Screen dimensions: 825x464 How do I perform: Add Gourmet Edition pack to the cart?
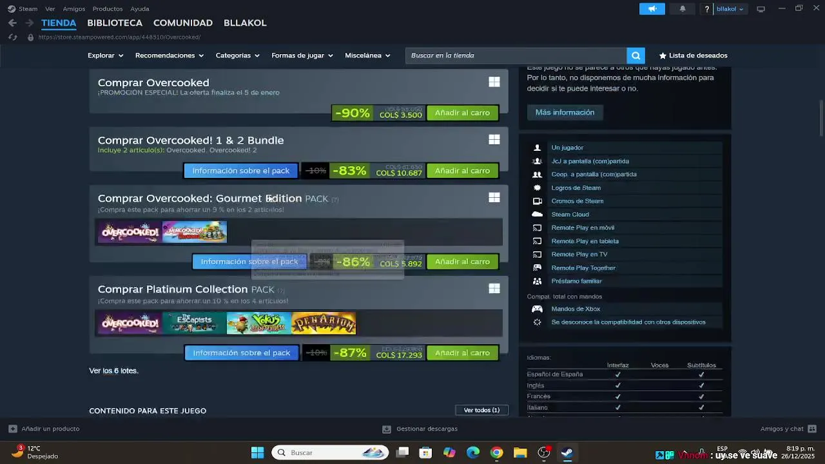coord(462,262)
